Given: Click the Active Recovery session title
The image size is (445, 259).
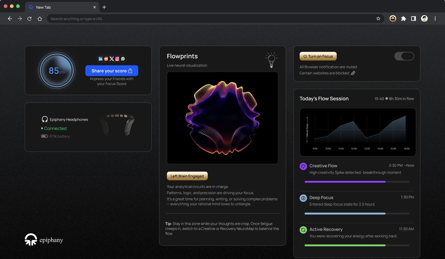Looking at the screenshot, I should click(x=326, y=229).
